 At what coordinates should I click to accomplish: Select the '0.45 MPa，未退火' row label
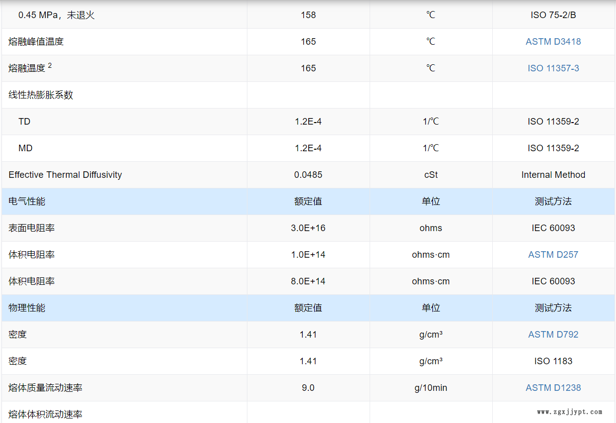[56, 15]
